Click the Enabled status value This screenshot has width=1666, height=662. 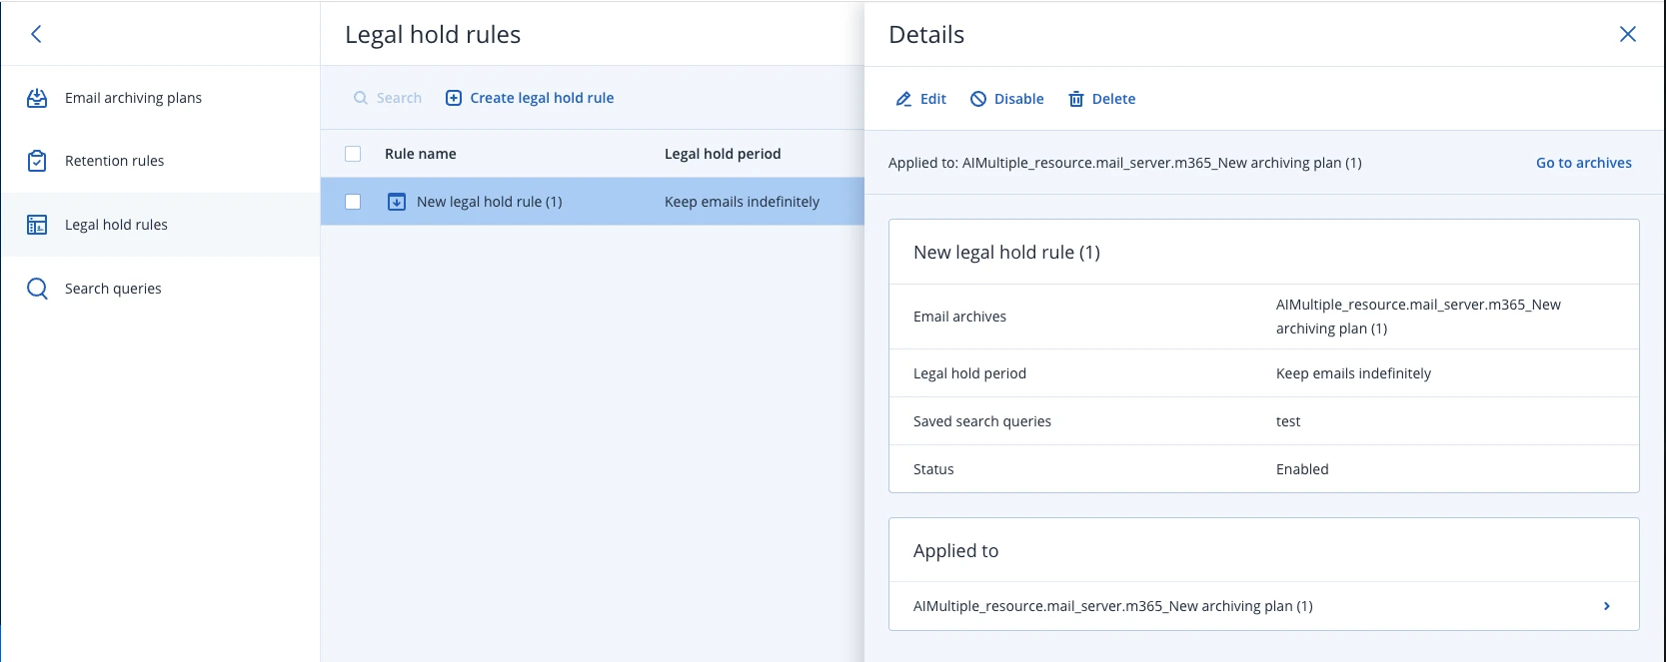pyautogui.click(x=1302, y=469)
